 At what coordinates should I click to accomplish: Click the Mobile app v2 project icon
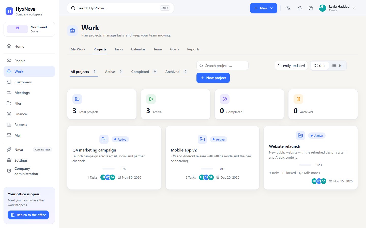[x=202, y=139]
